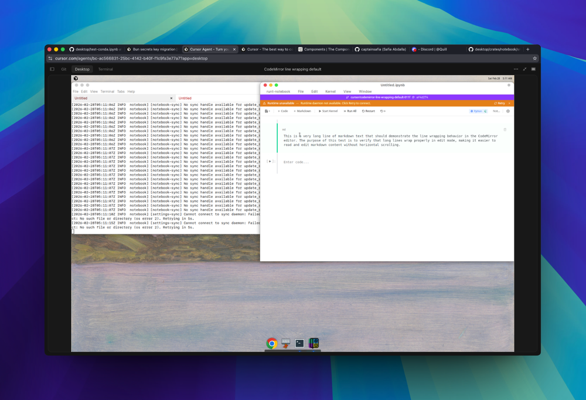The width and height of the screenshot is (586, 400).
Task: Delete the markdown cell with trash icon
Action: 505,129
